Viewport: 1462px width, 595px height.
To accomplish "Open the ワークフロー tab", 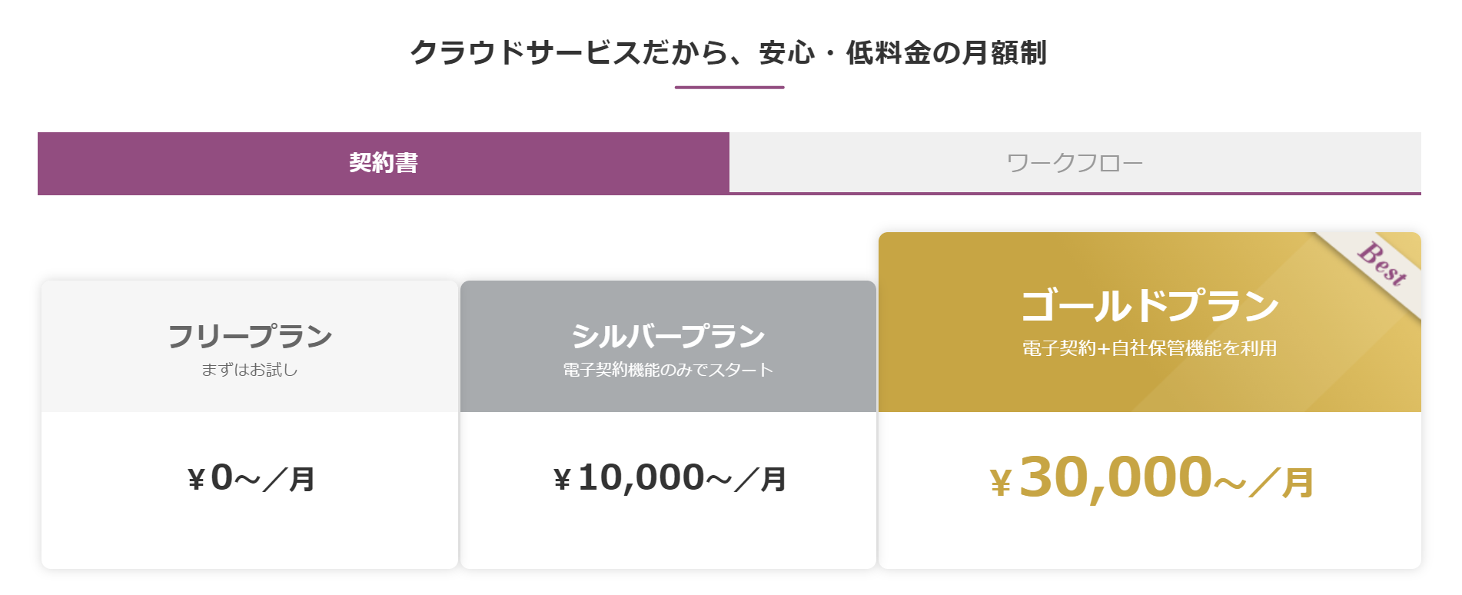I will (1075, 163).
